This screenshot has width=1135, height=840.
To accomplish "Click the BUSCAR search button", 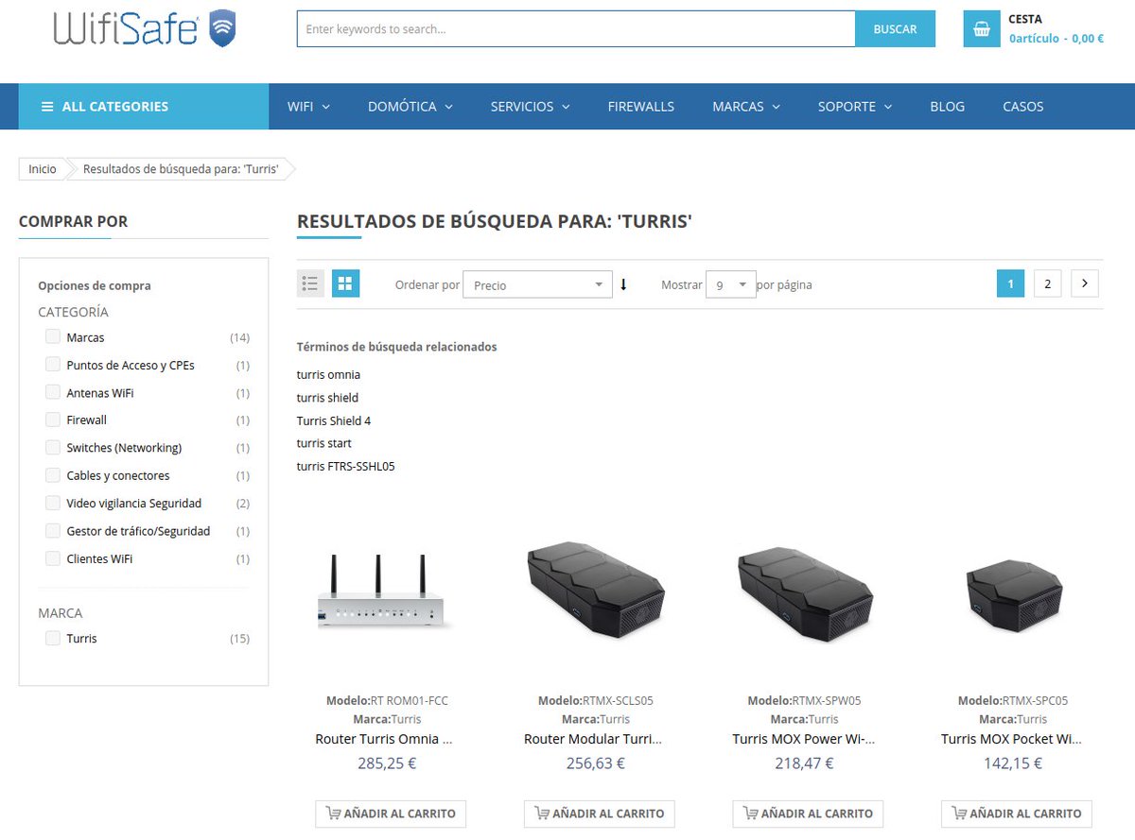I will coord(895,28).
